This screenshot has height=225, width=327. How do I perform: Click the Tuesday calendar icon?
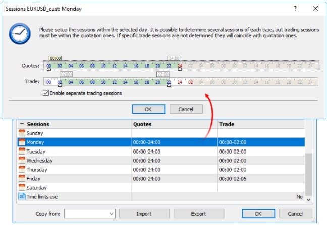click(22, 151)
